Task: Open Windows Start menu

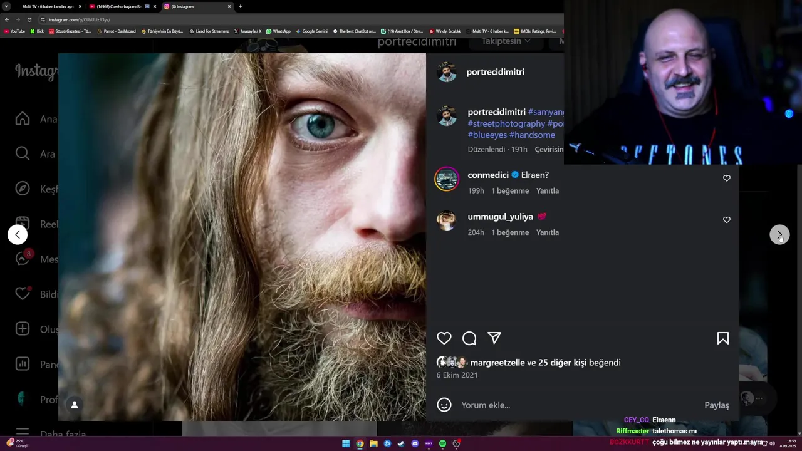Action: pyautogui.click(x=346, y=443)
